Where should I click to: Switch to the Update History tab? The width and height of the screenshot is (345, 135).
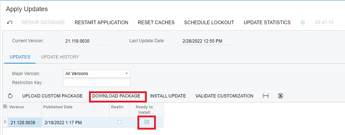click(60, 57)
